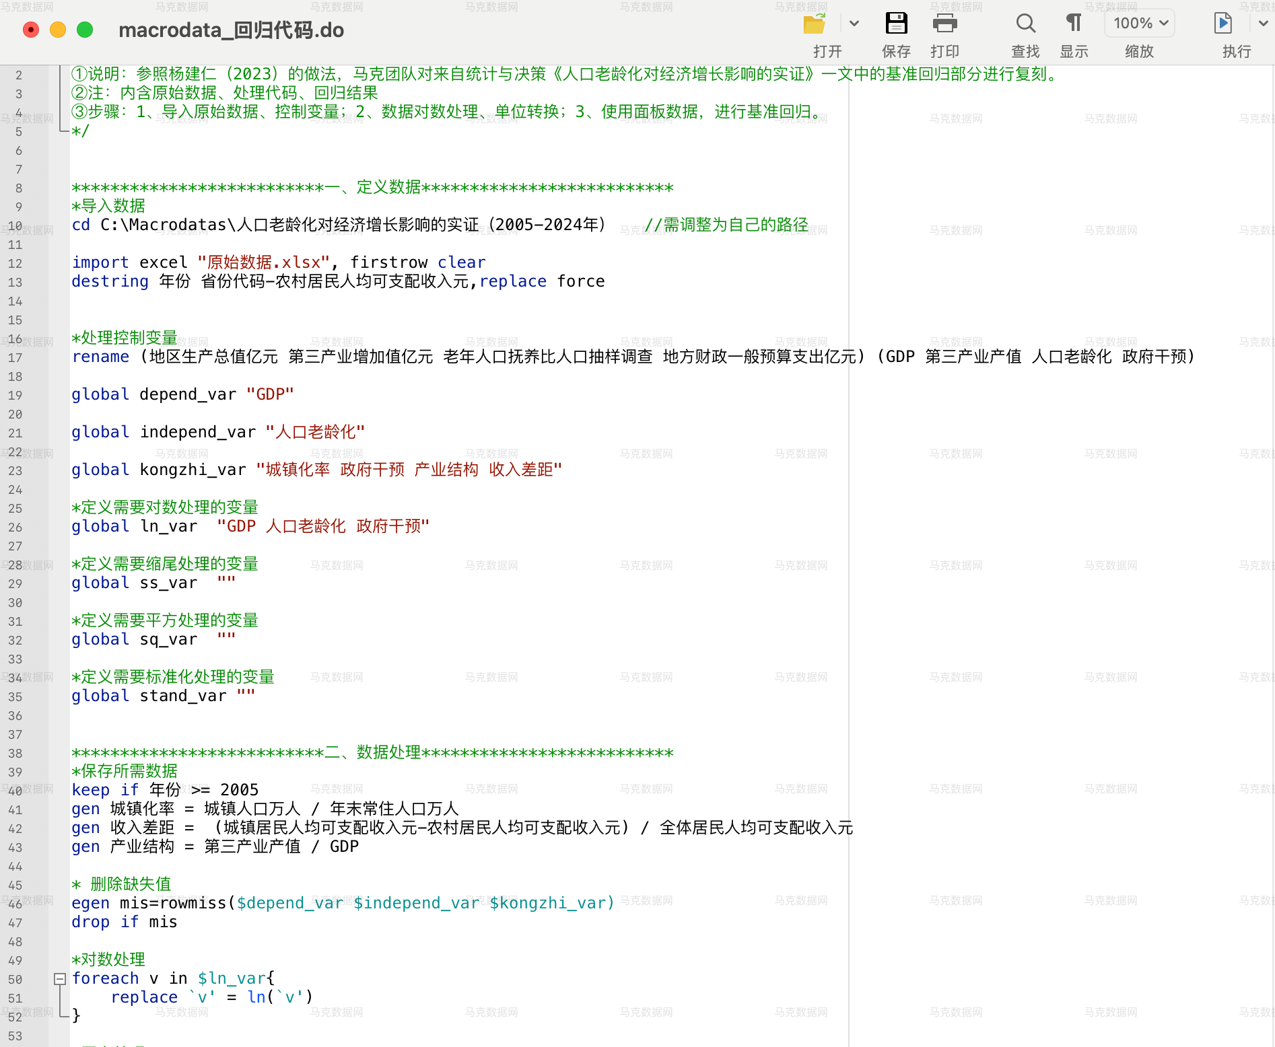
Task: Place cursor on the import keyword
Action: point(100,262)
